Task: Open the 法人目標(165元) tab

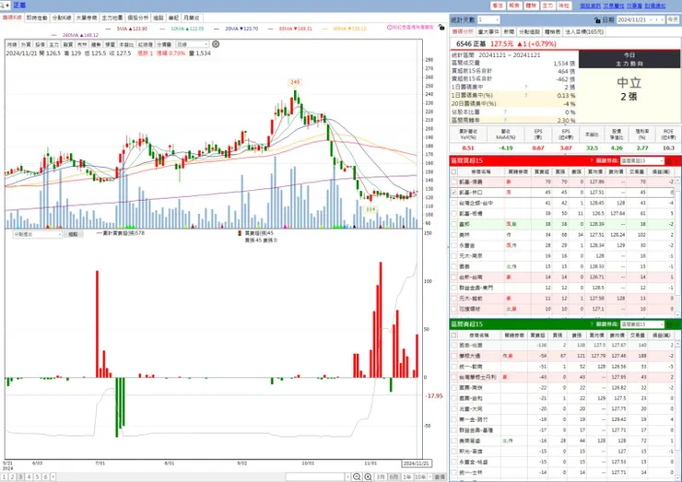Action: 584,31
